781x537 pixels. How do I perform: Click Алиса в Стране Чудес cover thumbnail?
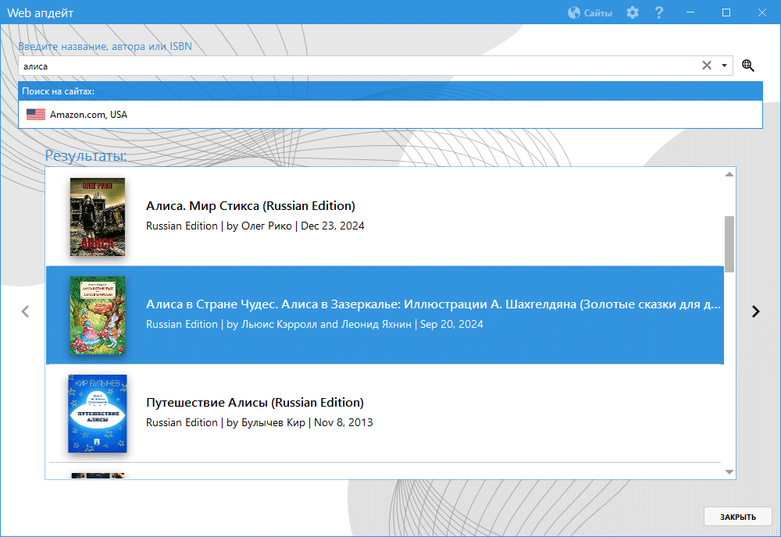coord(97,315)
